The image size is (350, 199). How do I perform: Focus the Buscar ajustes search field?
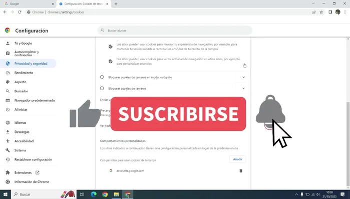(x=175, y=31)
